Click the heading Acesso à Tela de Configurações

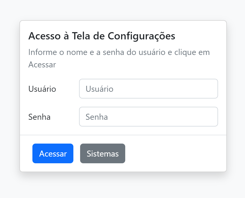(x=102, y=36)
